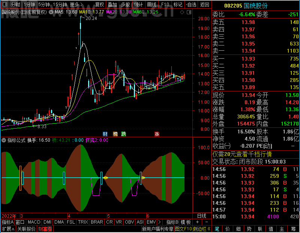Screen dimensions: 300x233
Task: Switch indicator to BRAR
Action: (x=97, y=222)
